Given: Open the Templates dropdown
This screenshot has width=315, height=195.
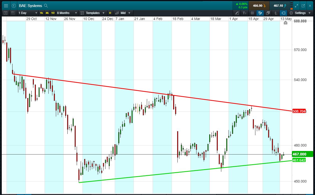Looking at the screenshot, I should 95,13.
